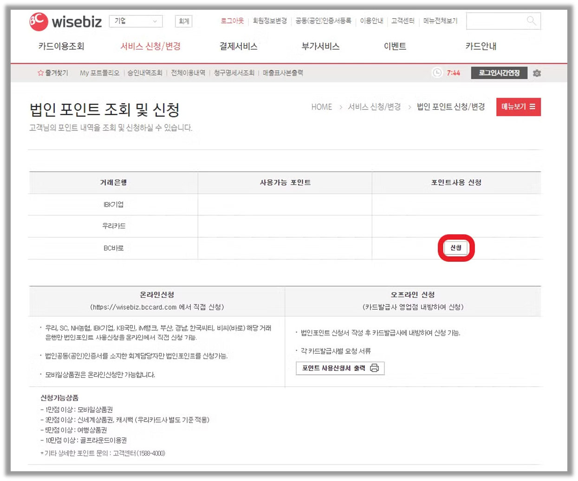578x481 pixels.
Task: Open 고객센터 link
Action: (403, 21)
